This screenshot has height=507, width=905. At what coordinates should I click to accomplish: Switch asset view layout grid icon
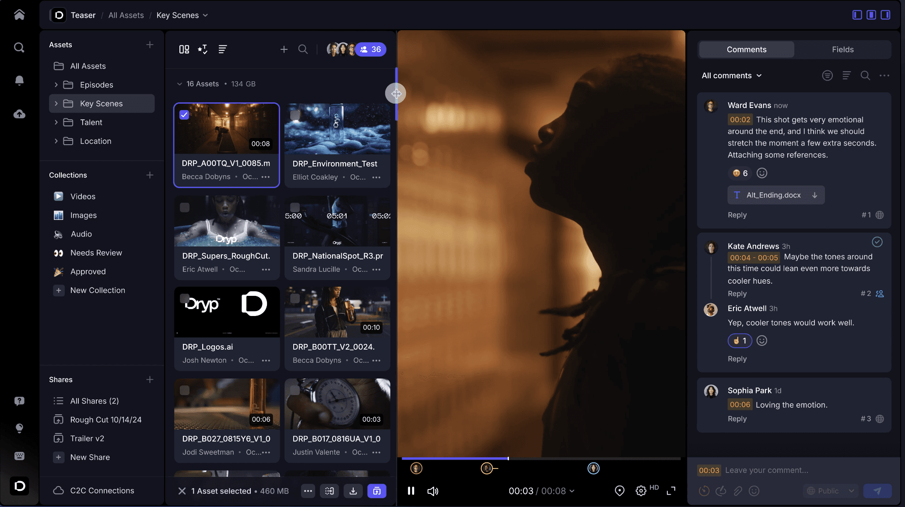184,49
